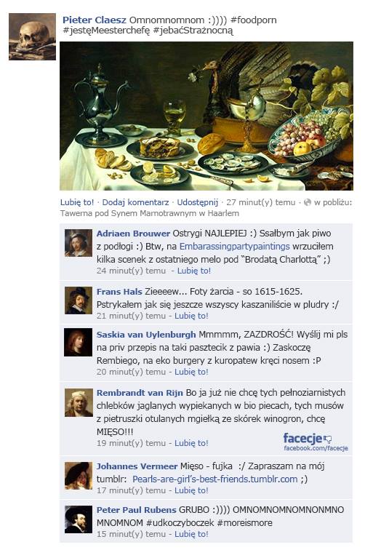Click Pieter Claesz skull profile picture
This screenshot has height=550, width=365.
[x=32, y=37]
